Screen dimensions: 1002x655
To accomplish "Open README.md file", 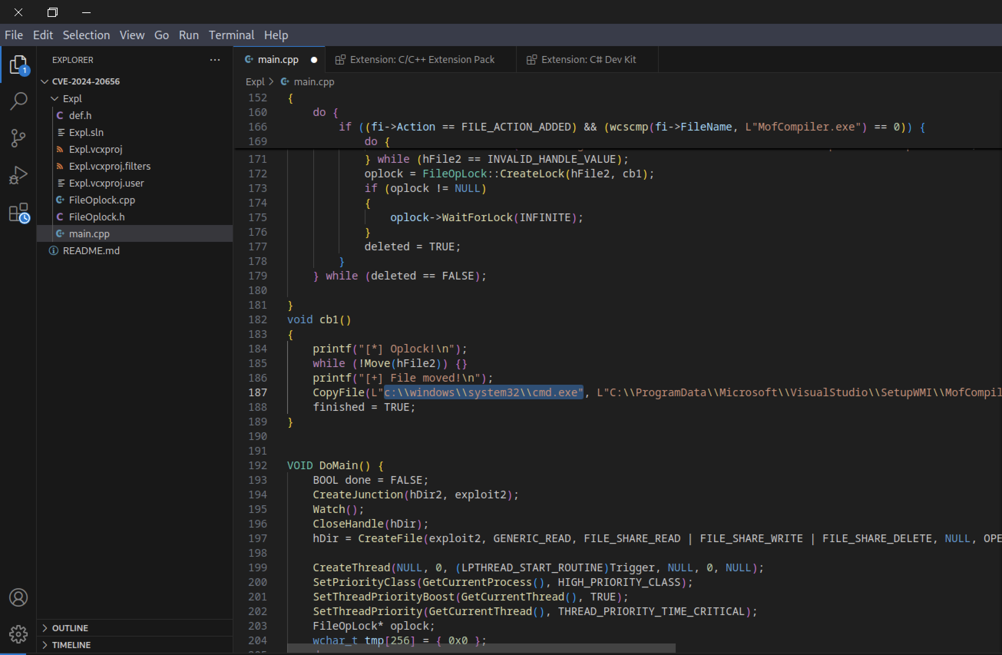I will 91,251.
